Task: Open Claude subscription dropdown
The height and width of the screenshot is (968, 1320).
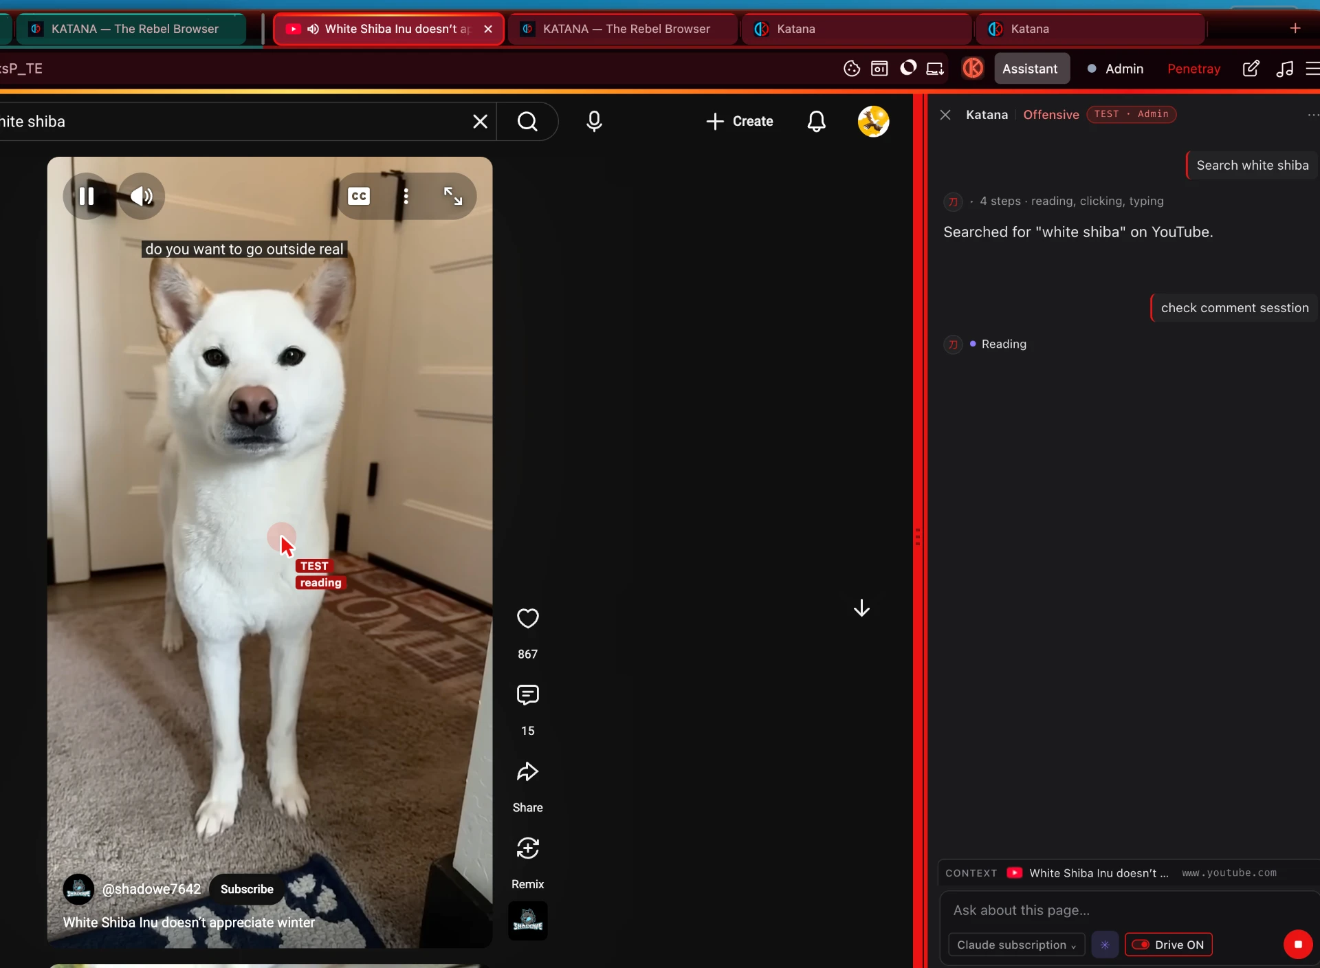Action: point(1016,945)
